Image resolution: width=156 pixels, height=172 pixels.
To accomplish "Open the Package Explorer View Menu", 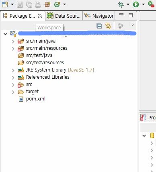I will [x=132, y=25].
